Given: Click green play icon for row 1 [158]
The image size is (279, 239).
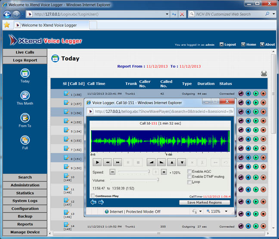Looking at the screenshot, I should point(256,93).
